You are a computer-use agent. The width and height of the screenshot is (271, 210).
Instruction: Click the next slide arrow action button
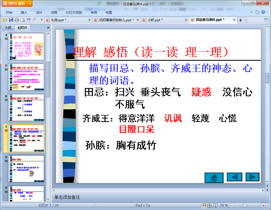click(252, 177)
